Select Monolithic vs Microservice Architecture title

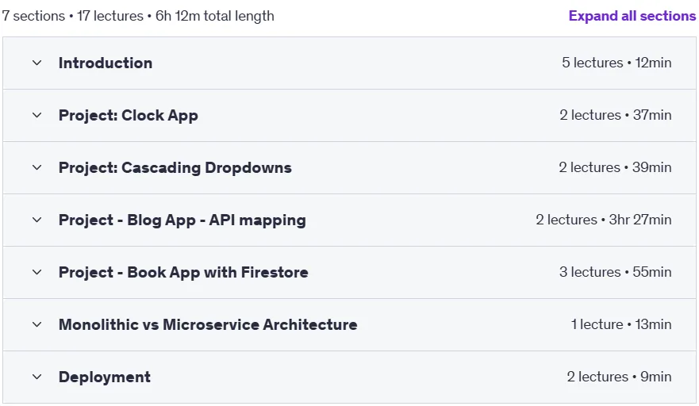pyautogui.click(x=208, y=324)
